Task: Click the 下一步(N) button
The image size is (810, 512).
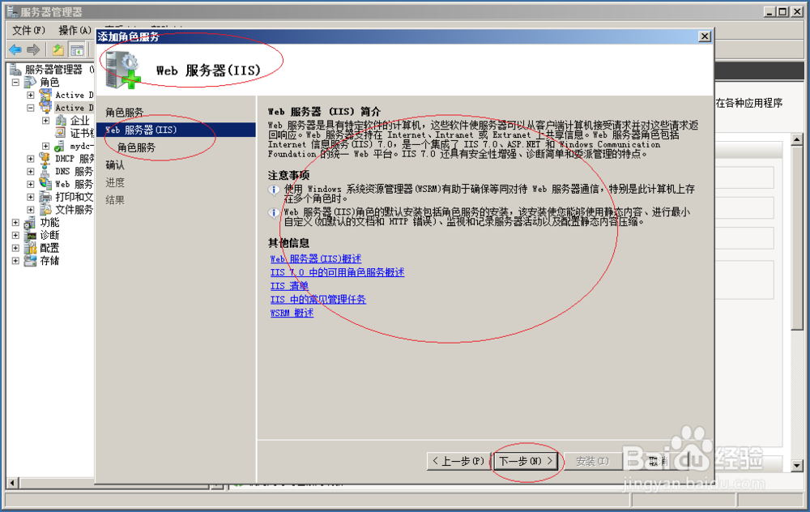Action: point(523,460)
